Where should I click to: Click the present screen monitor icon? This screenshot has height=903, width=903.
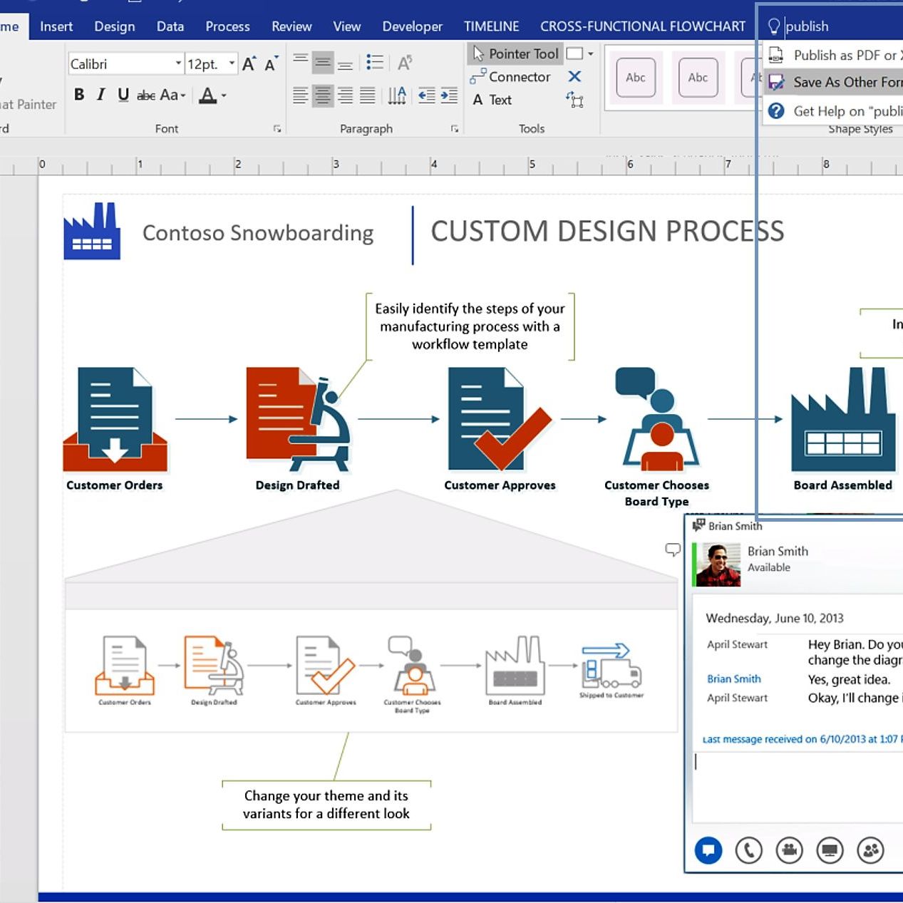830,850
